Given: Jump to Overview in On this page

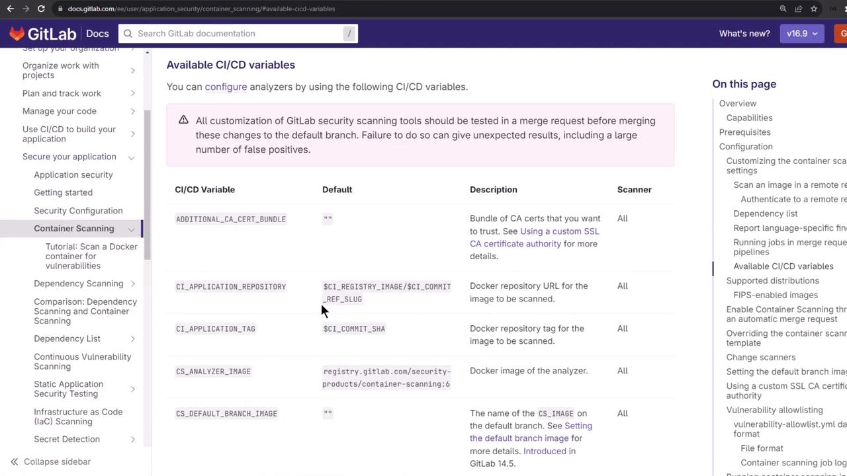Looking at the screenshot, I should 738,103.
